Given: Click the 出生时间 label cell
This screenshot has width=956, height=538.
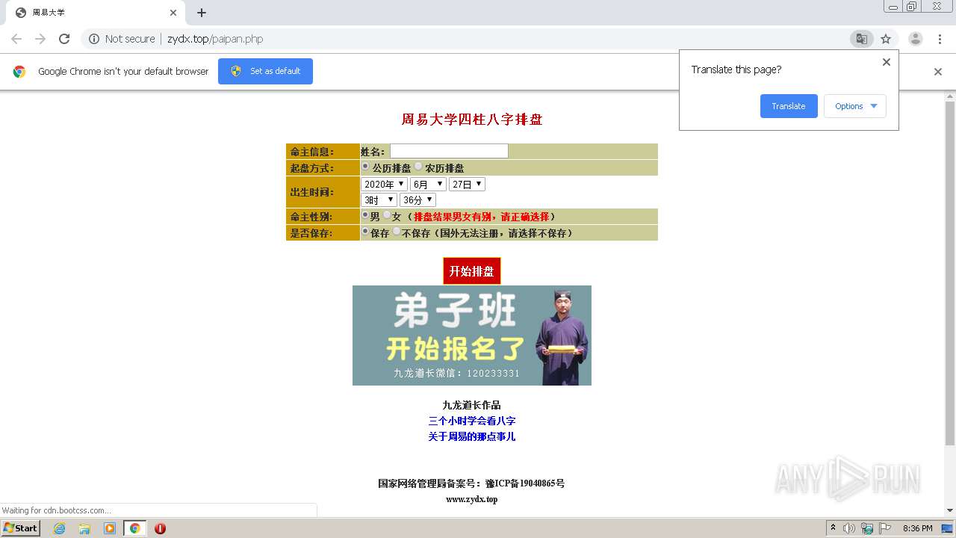Looking at the screenshot, I should pyautogui.click(x=323, y=192).
